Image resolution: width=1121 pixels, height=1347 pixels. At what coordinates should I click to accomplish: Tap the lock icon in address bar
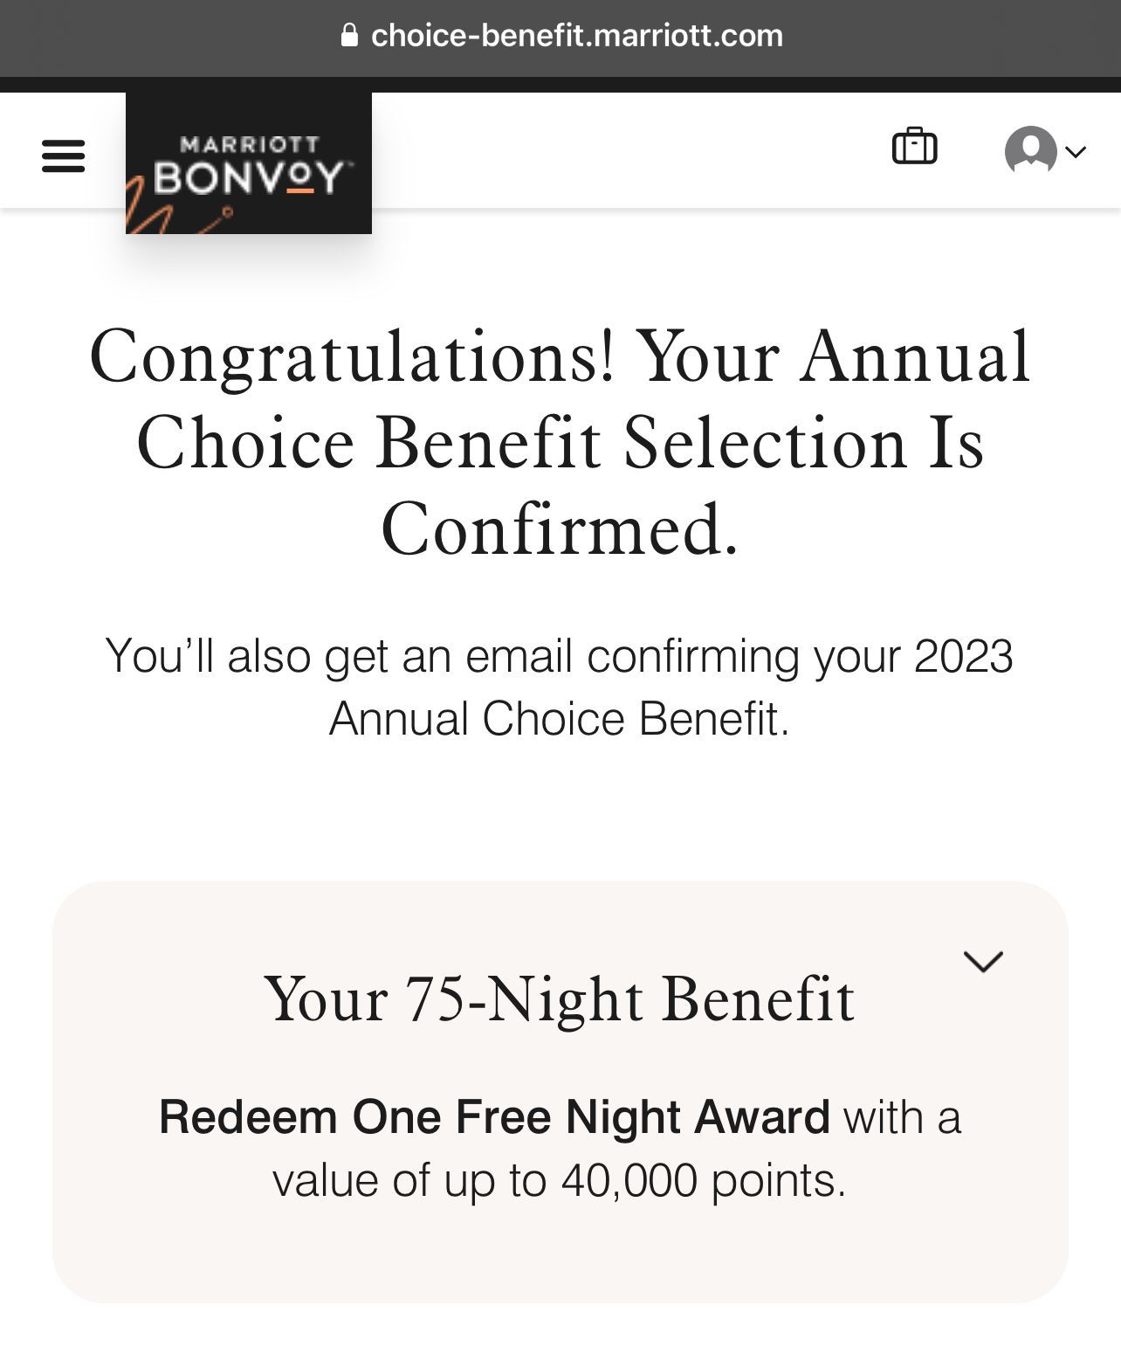(349, 35)
